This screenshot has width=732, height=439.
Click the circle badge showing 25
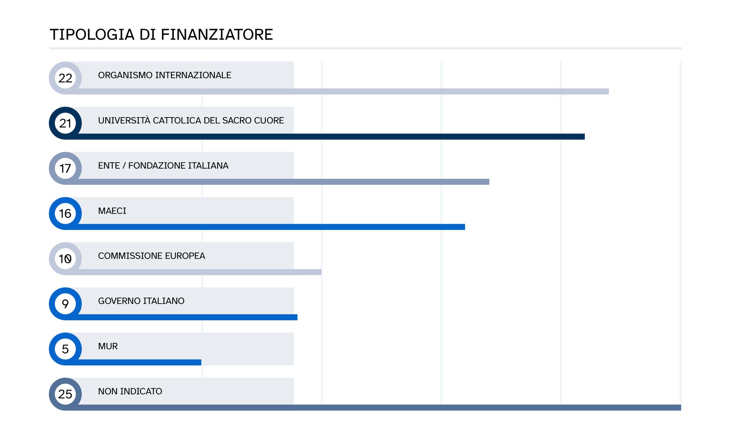(65, 394)
